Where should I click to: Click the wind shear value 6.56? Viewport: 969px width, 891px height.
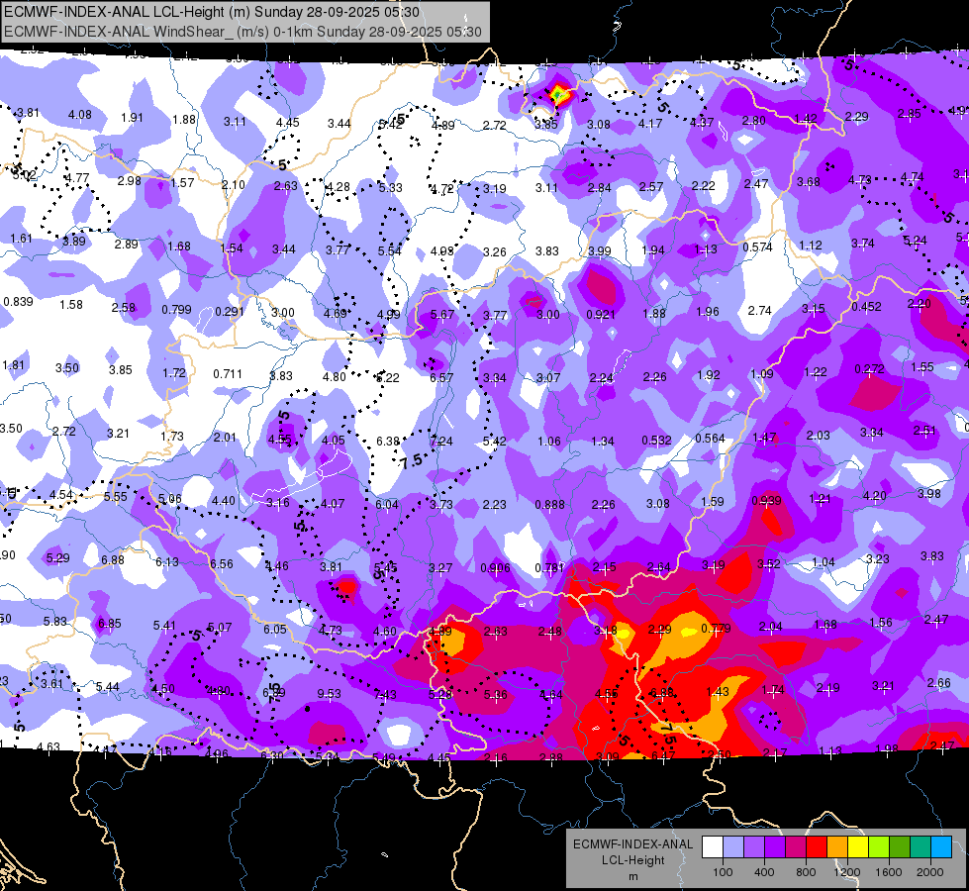222,563
